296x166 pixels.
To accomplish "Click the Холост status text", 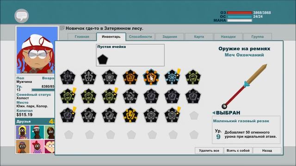I will [23, 98].
